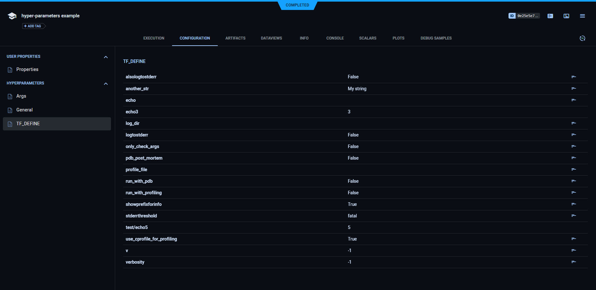
Task: Open the Scalars tab
Action: [368, 38]
